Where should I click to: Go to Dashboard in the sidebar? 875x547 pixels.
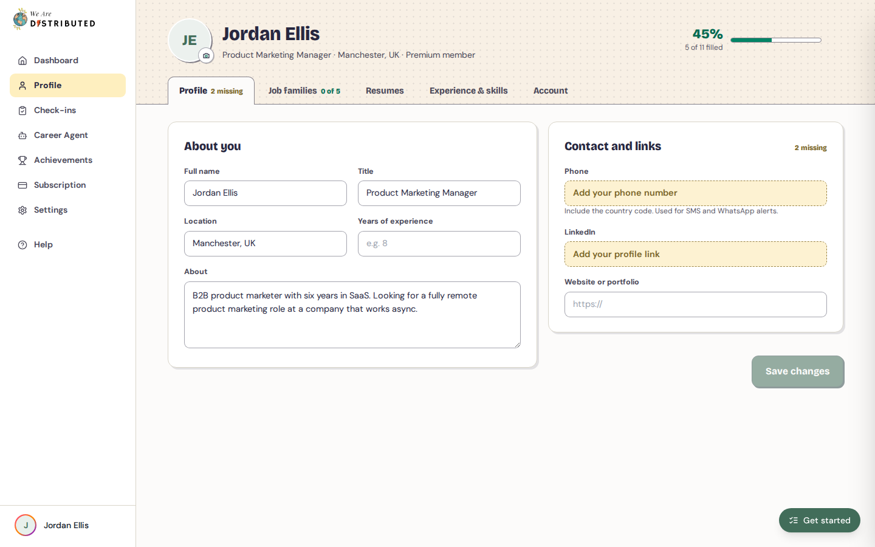(x=67, y=61)
